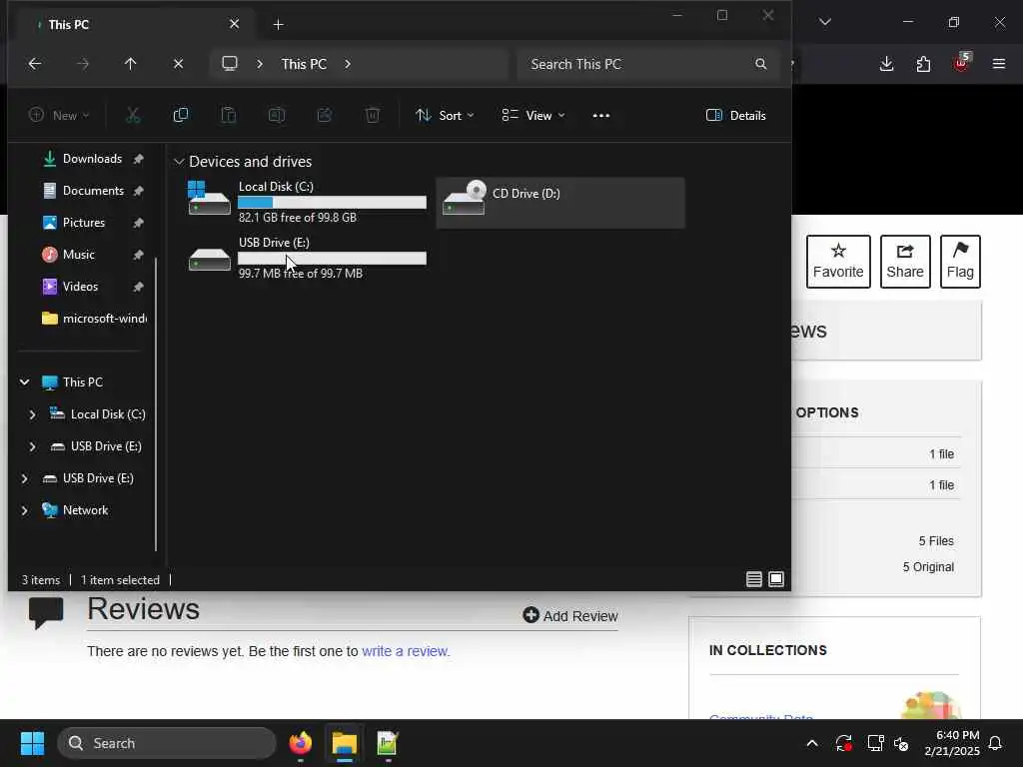Click Favorite button on the webpage
The width and height of the screenshot is (1023, 767).
point(838,262)
